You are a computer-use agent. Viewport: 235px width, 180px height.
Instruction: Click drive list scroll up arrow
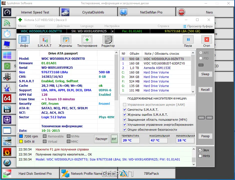(x=193, y=53)
